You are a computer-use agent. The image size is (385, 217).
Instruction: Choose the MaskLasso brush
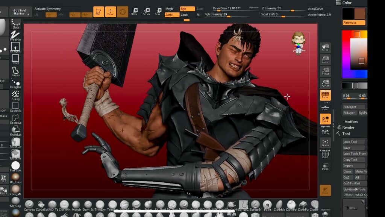point(15,143)
